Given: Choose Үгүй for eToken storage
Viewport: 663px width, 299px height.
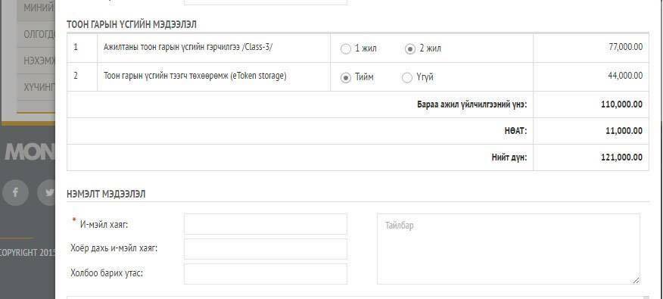Looking at the screenshot, I should click(406, 78).
